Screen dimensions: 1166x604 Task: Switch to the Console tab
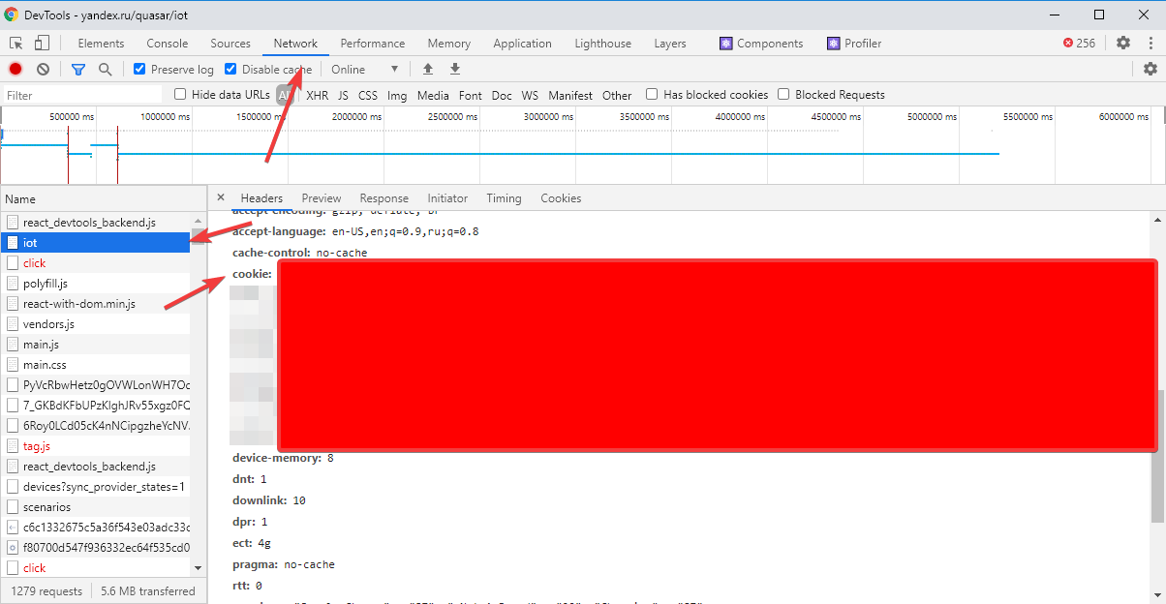tap(168, 44)
